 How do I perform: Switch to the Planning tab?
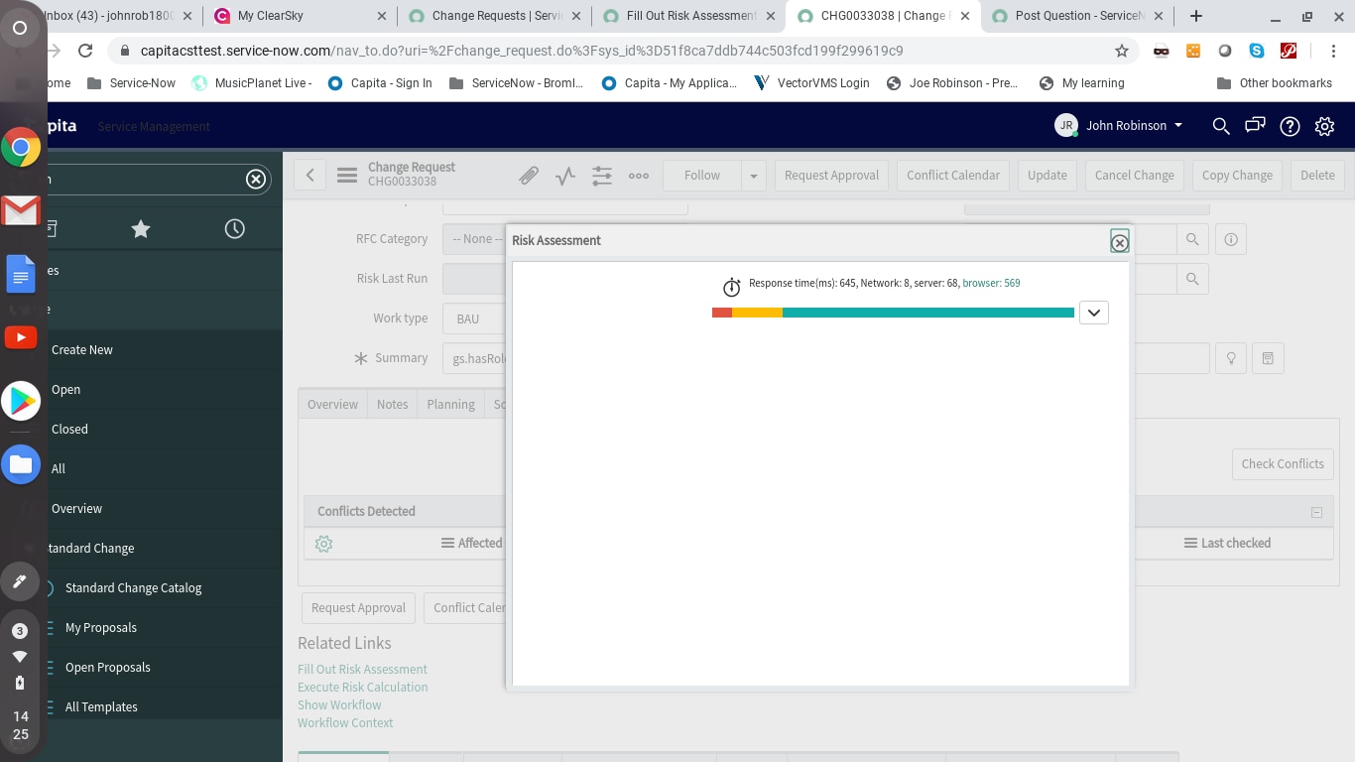click(x=450, y=404)
